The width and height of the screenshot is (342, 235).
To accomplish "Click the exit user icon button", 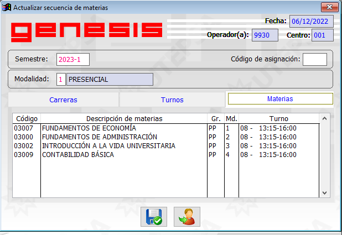I will [187, 217].
